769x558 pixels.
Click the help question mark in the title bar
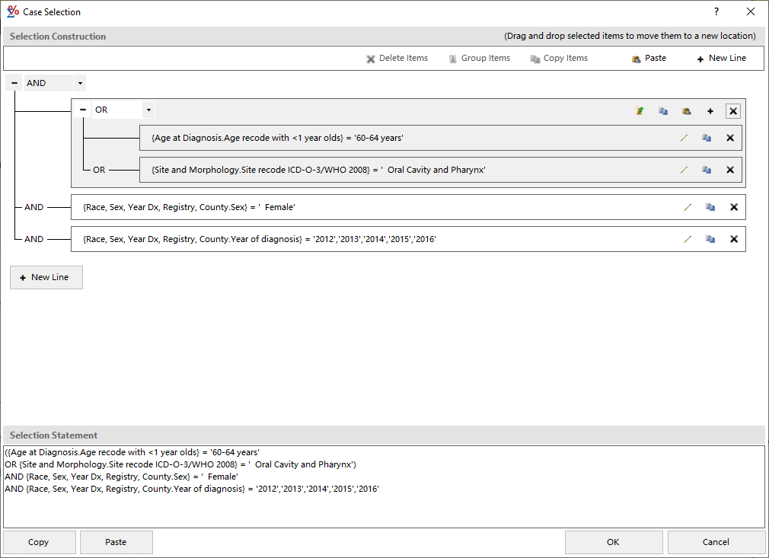tap(715, 11)
